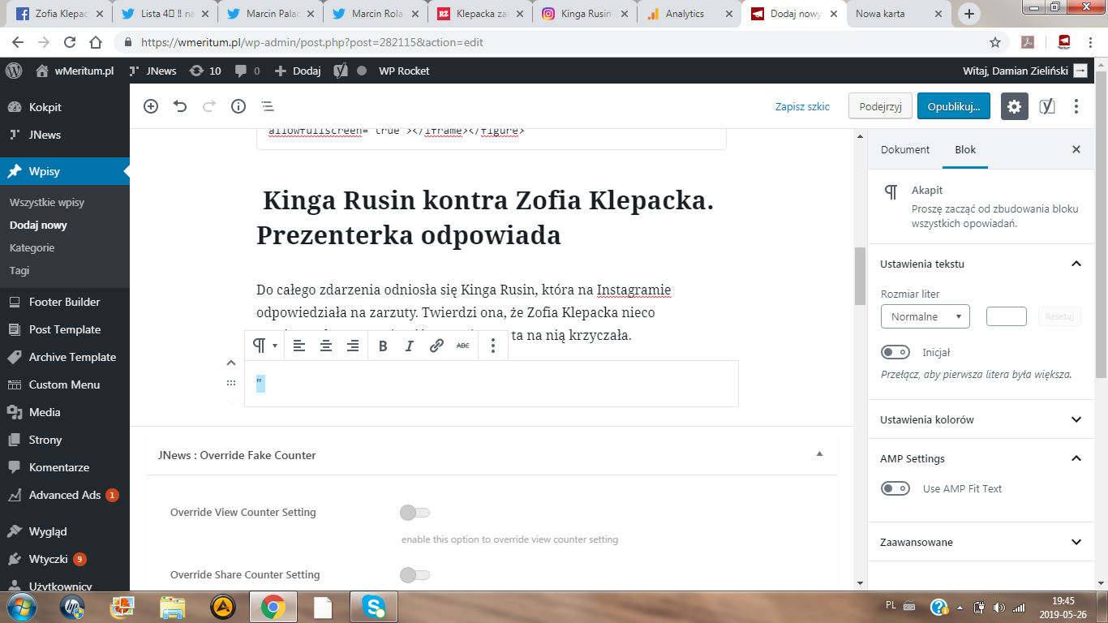Open the Rozmiar liter Normalne dropdown
The width and height of the screenshot is (1108, 623).
pos(925,316)
